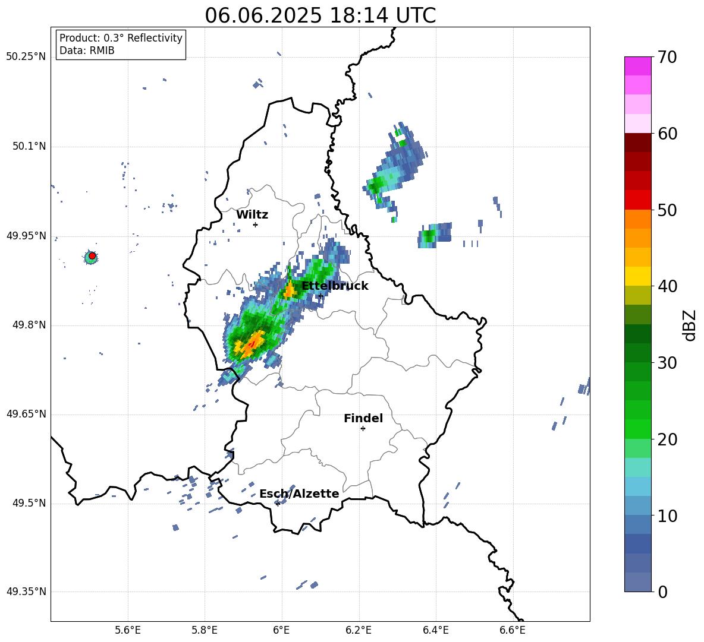The height and width of the screenshot is (642, 704).
Task: Click the 49.95°N latitude label
Action: 26,236
